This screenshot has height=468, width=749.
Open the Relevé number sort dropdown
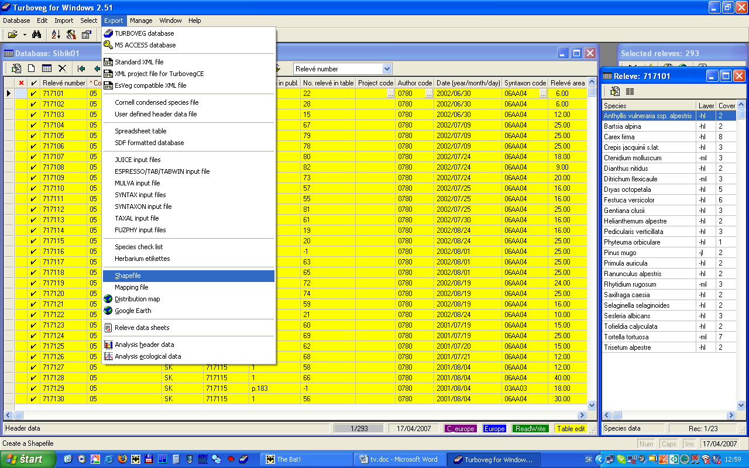(387, 69)
